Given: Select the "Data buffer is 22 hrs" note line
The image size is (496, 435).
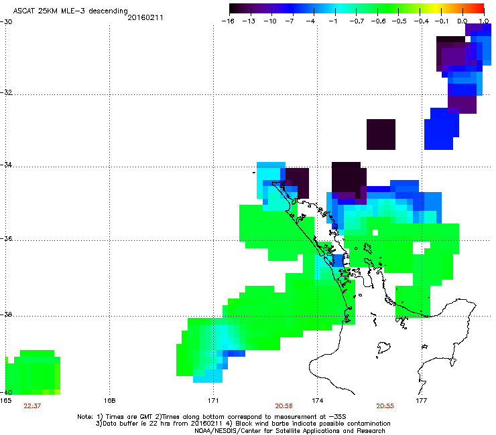Looking at the screenshot, I should pos(243,424).
